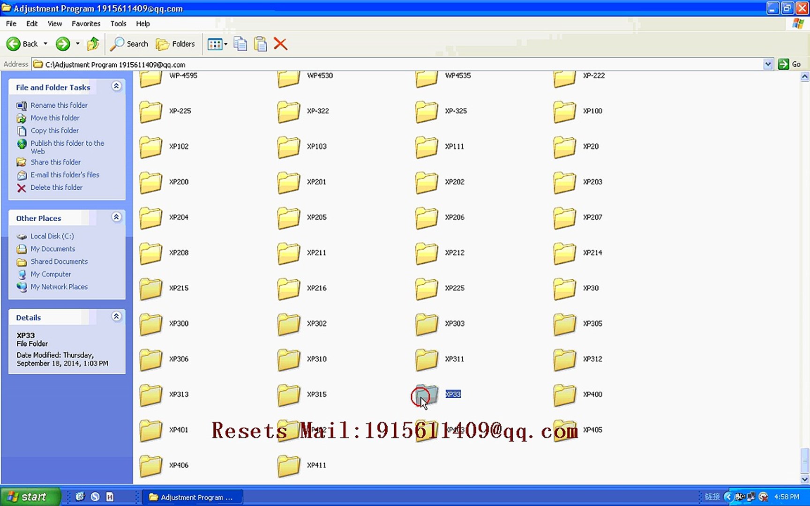Screen dimensions: 810x506
Task: Click the Paste toolbar icon
Action: 260,44
